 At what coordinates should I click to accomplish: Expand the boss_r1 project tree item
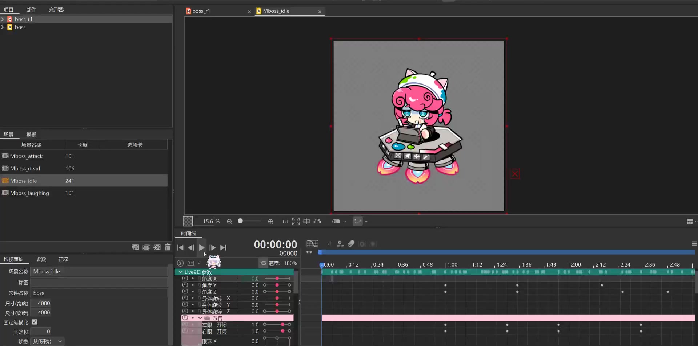[3, 19]
